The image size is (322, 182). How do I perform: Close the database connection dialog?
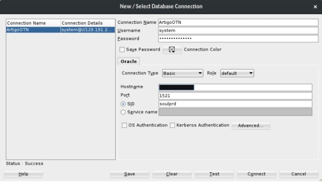tap(315, 7)
